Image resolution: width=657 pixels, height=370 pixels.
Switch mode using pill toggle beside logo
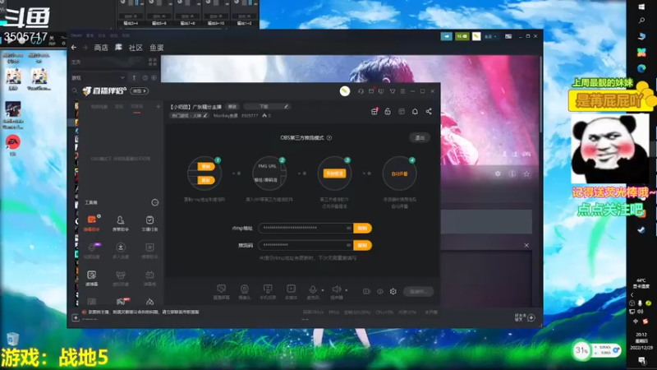pyautogui.click(x=139, y=91)
